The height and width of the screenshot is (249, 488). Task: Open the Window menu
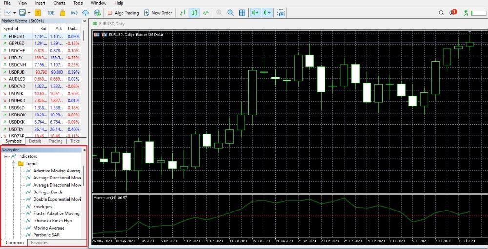tap(99, 3)
